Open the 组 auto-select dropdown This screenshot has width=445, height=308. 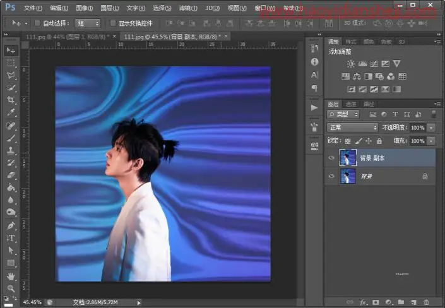(87, 23)
